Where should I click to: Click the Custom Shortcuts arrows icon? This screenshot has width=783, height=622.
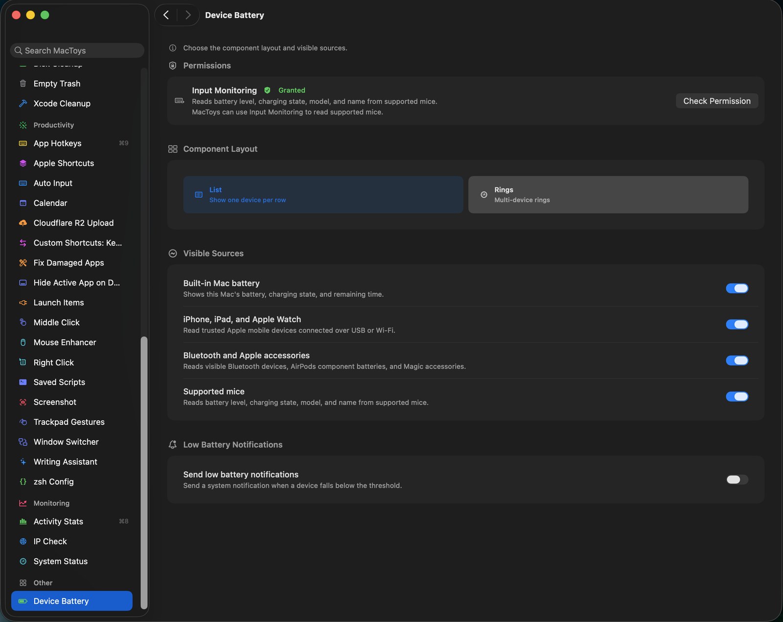[23, 243]
